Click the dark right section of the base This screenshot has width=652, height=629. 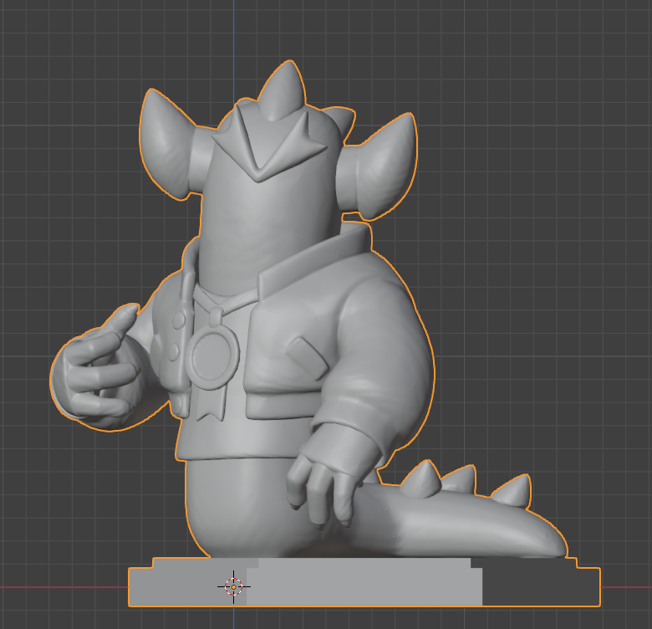pyautogui.click(x=539, y=588)
